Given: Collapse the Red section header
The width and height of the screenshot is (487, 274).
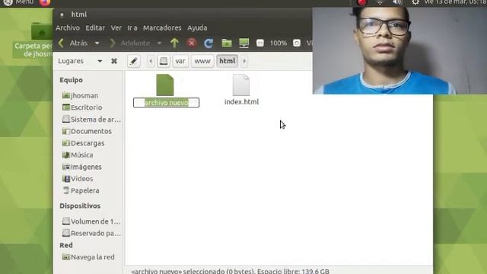Looking at the screenshot, I should [66, 245].
